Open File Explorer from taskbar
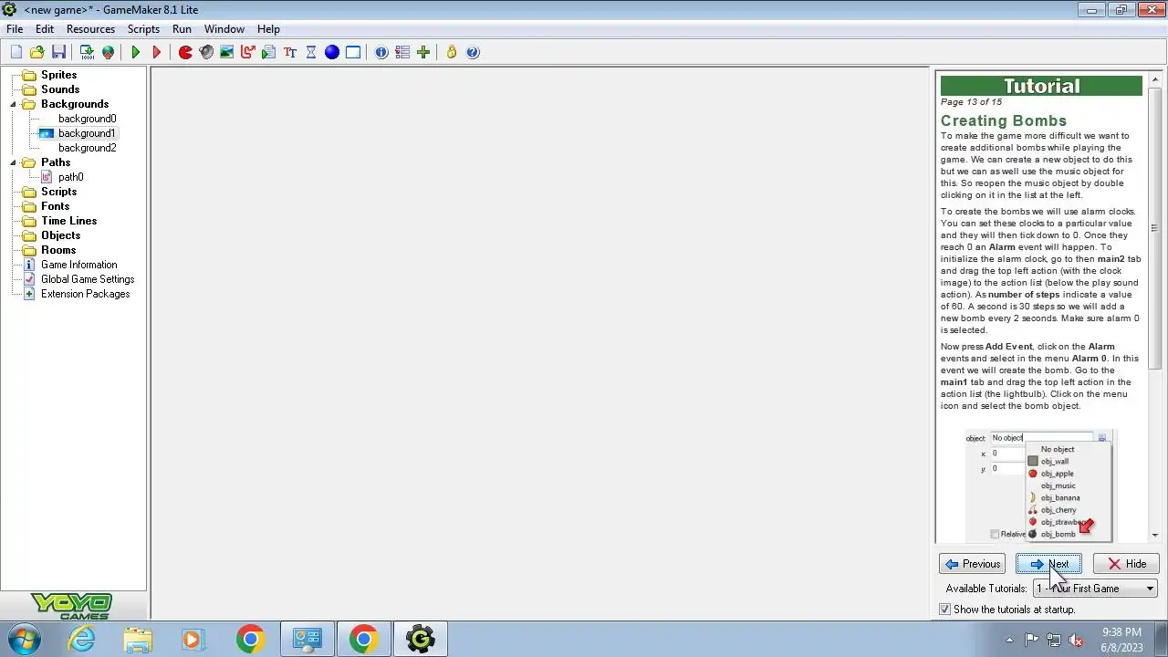This screenshot has height=657, width=1168. pyautogui.click(x=138, y=640)
